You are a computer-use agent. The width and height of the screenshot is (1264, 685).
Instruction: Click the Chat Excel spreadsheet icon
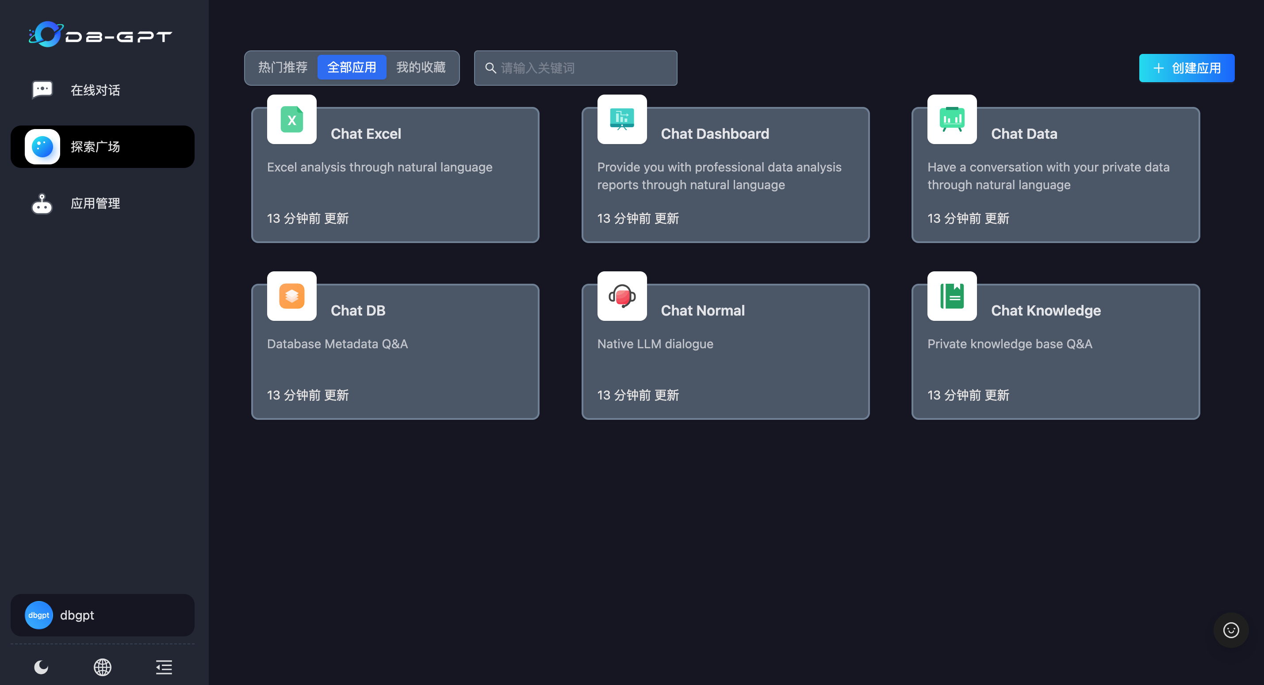292,120
